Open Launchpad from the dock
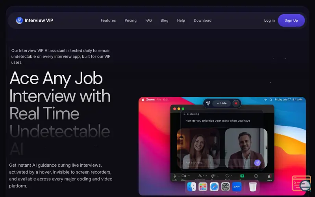Image resolution: width=315 pixels, height=197 pixels. [203, 187]
